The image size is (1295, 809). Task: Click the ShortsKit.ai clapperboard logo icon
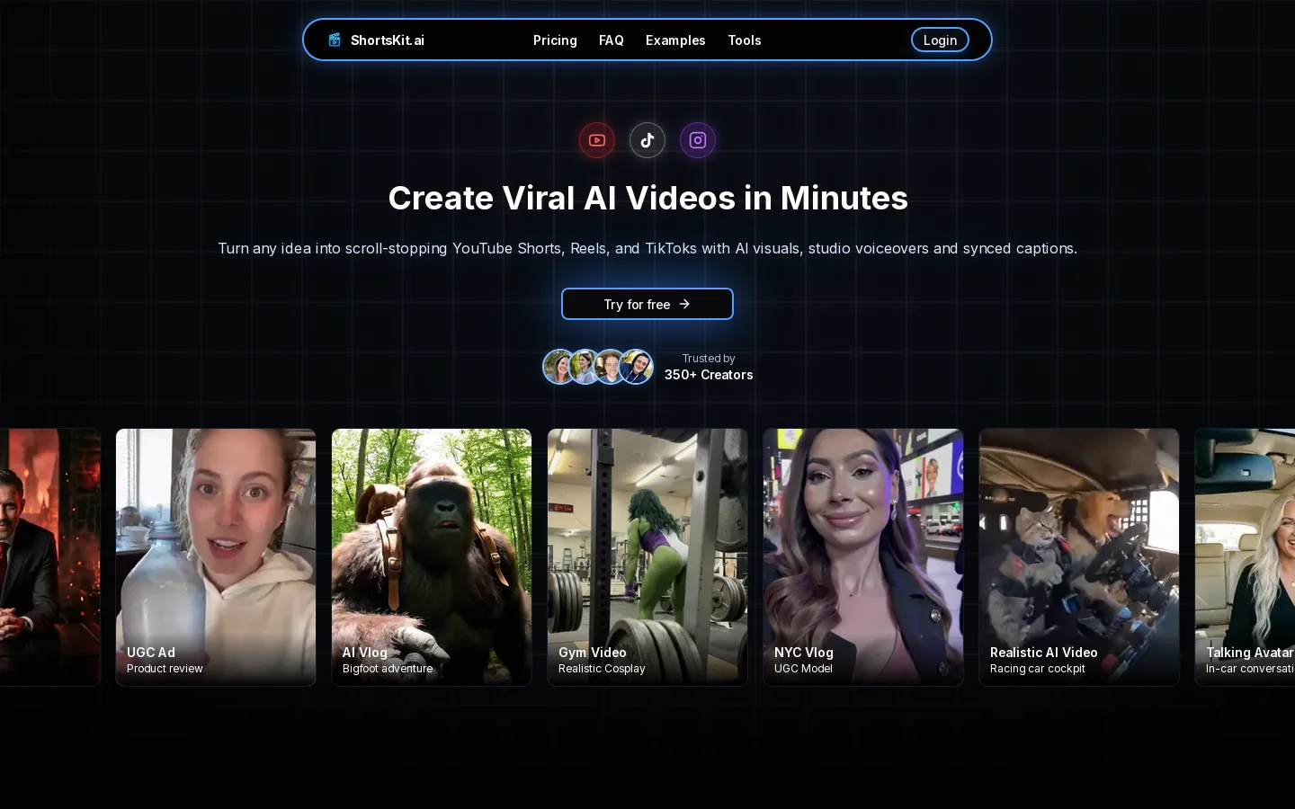point(335,40)
